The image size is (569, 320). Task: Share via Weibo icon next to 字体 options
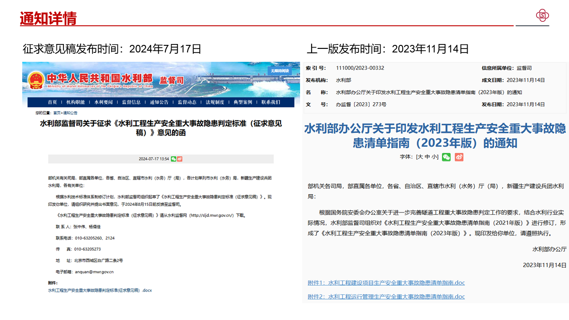coord(459,157)
